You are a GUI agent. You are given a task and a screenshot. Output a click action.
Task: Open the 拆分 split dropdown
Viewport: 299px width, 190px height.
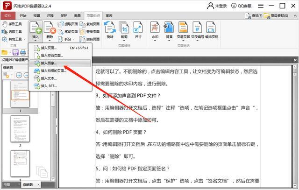coord(66,39)
